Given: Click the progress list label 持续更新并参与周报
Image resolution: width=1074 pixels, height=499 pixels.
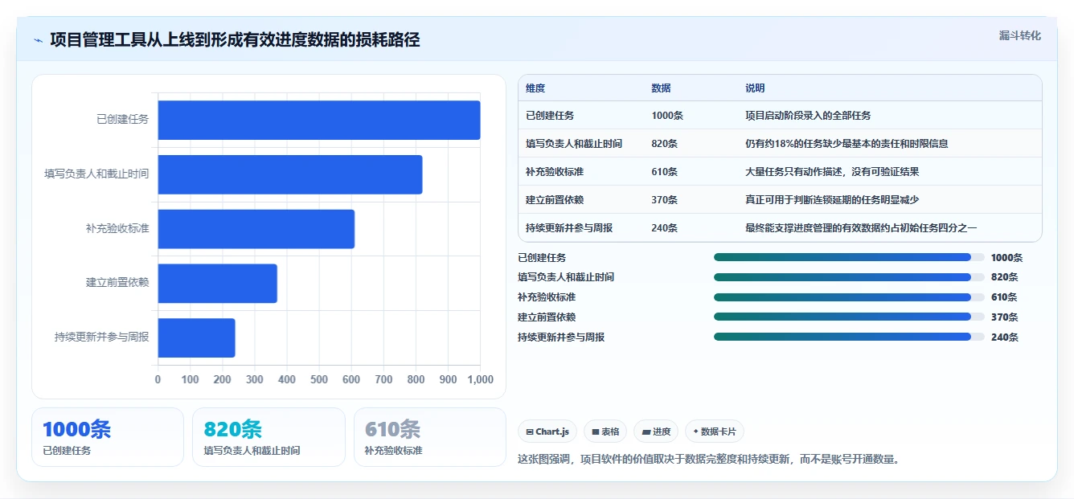Looking at the screenshot, I should coord(561,337).
